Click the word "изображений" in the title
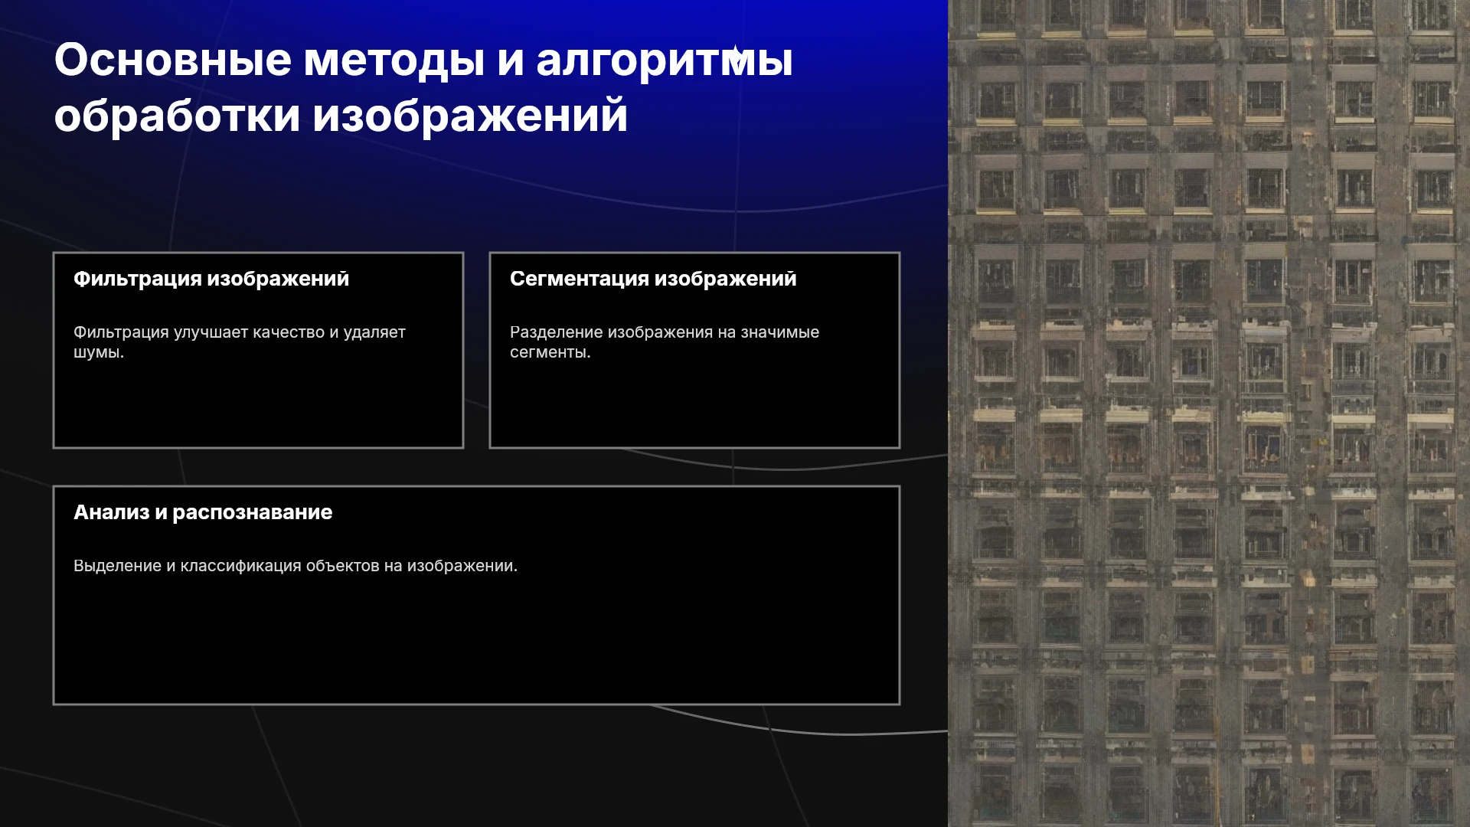Viewport: 1470px width, 827px height. (x=470, y=116)
